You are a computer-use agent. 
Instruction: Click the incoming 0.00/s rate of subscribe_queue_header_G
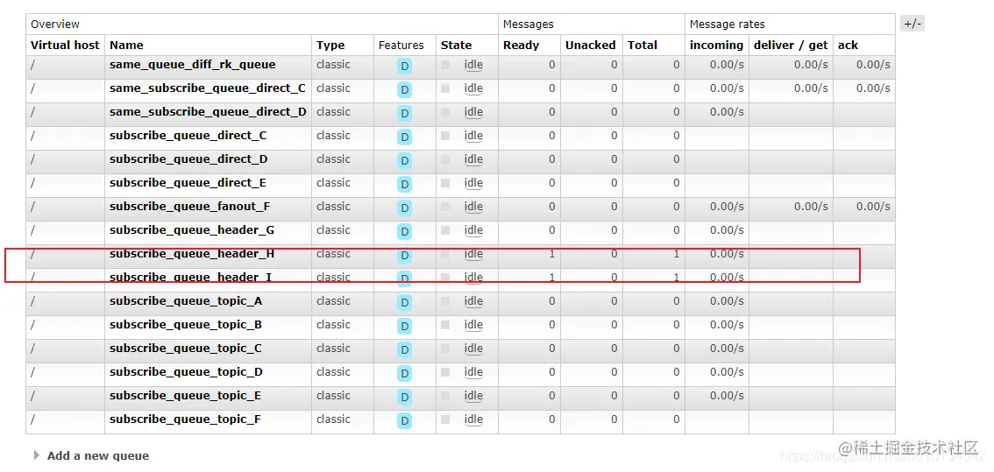pos(727,230)
